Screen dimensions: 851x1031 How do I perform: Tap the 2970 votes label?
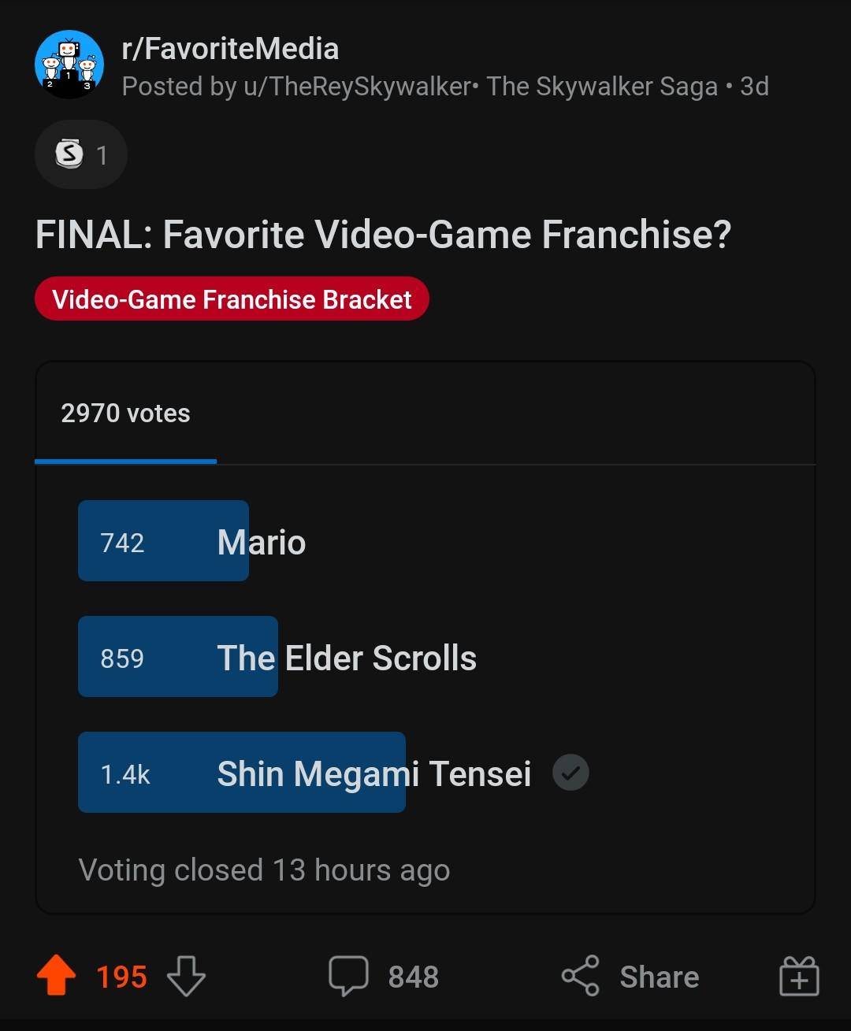click(x=125, y=413)
